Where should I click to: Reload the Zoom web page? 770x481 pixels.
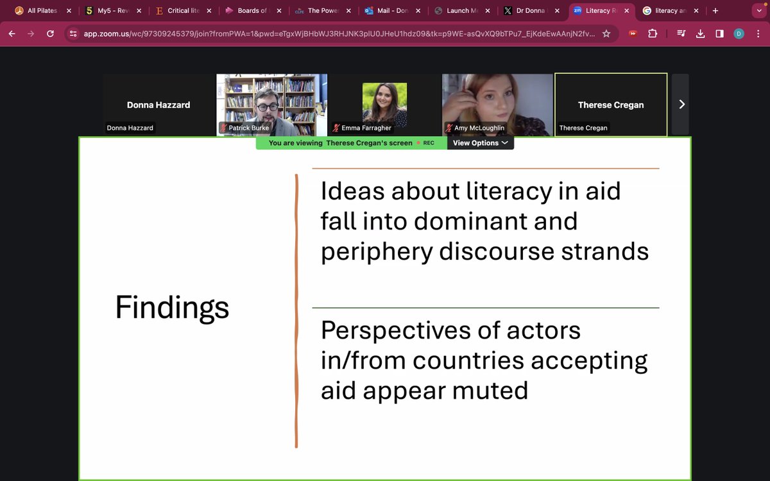50,33
